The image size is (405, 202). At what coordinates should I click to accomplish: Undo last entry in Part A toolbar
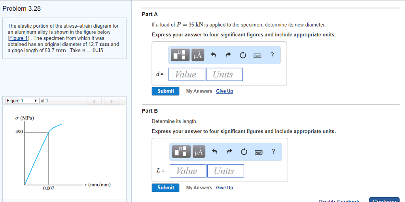(x=213, y=55)
